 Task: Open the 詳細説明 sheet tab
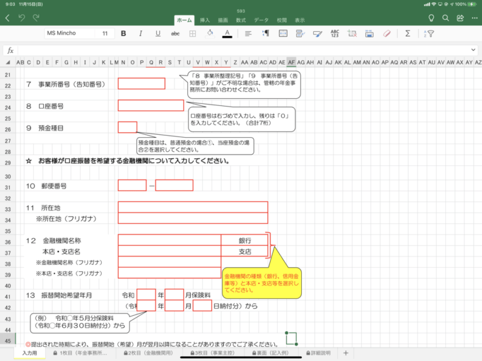pos(318,353)
